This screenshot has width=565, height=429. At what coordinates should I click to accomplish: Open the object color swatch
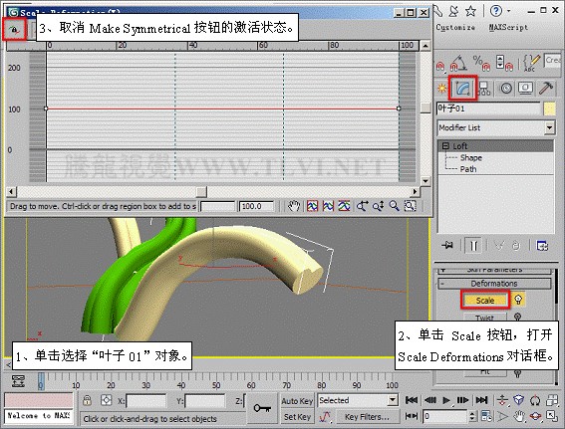(549, 108)
